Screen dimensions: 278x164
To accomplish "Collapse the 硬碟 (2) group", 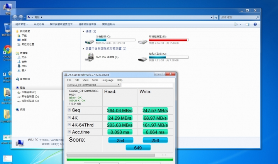I will (x=83, y=32).
